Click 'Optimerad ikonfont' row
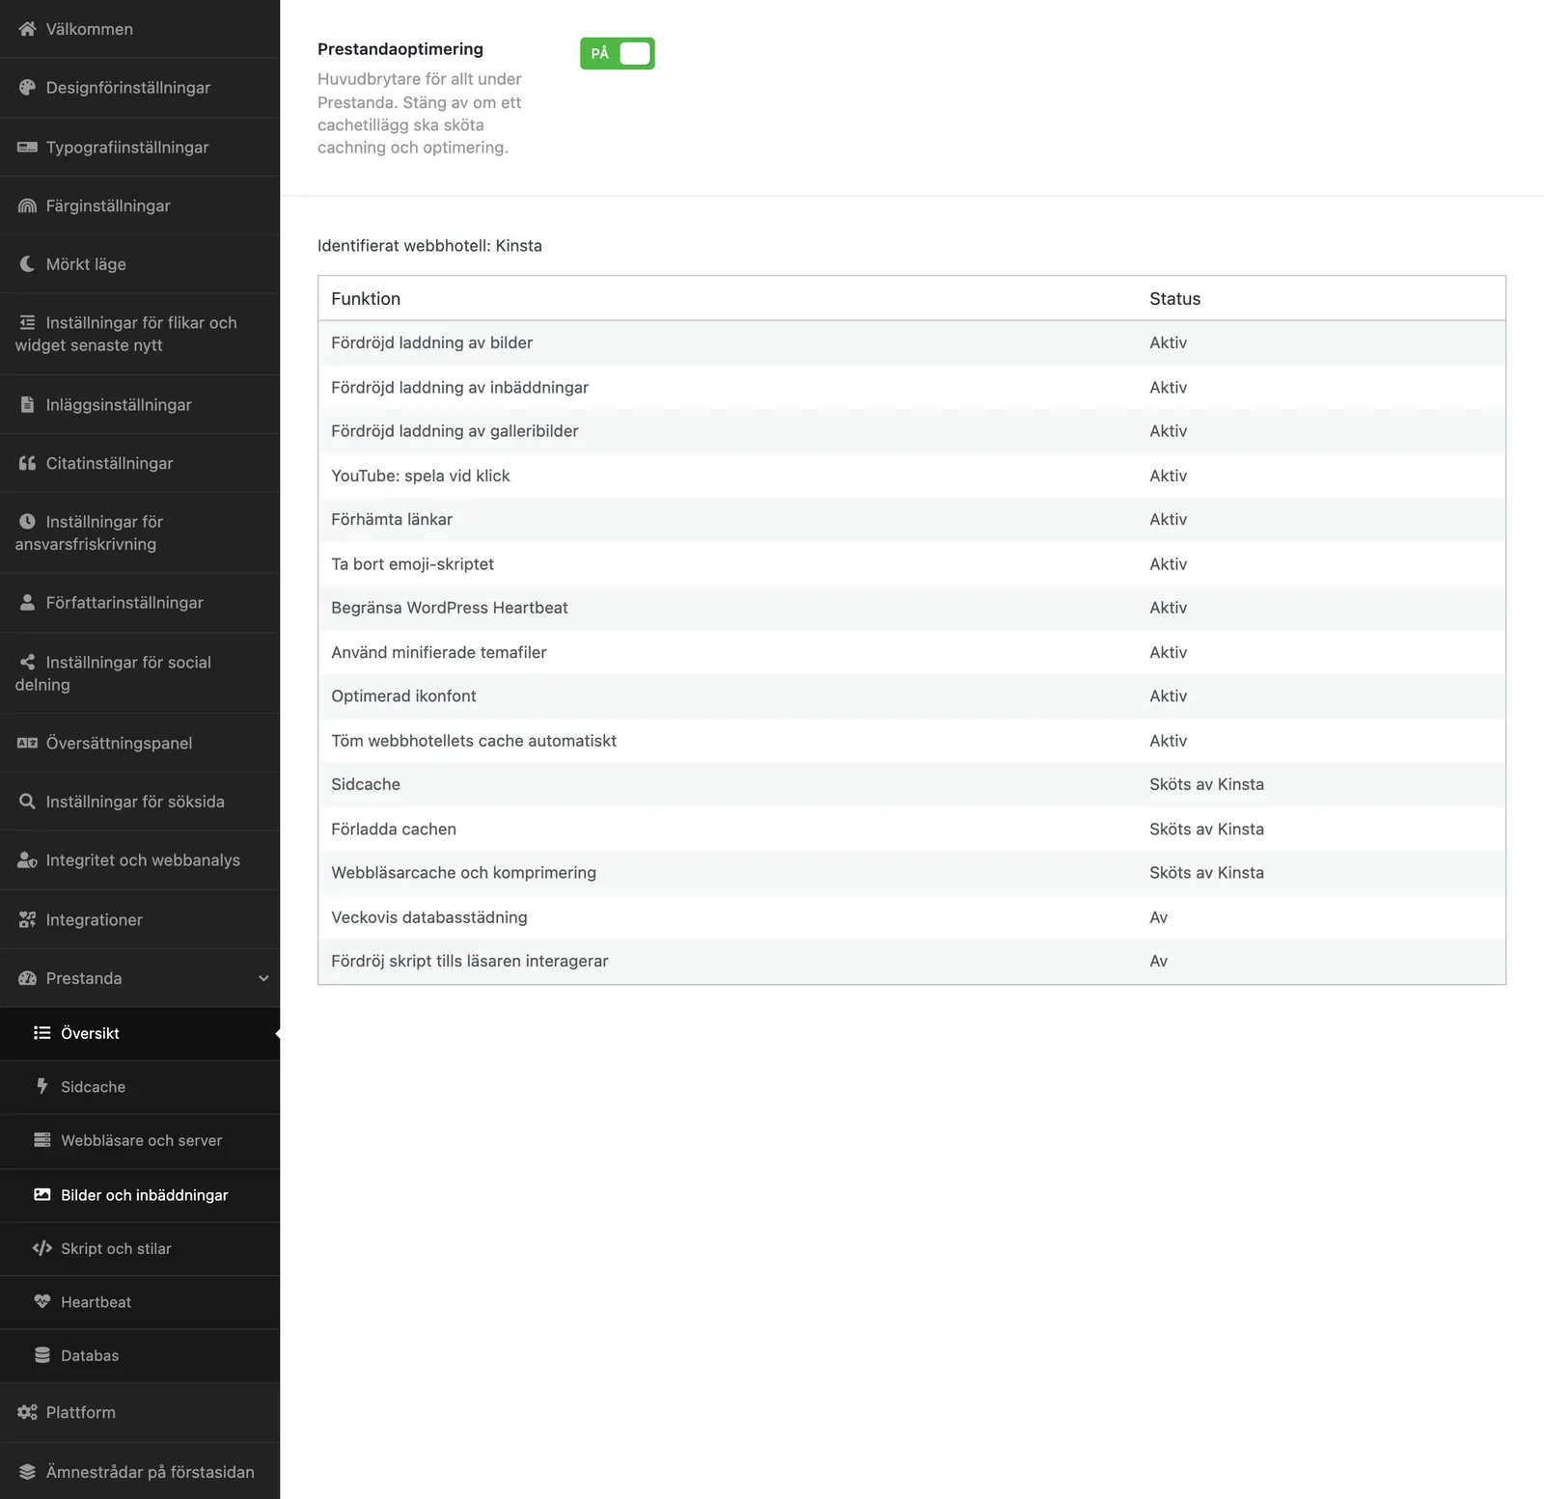The image size is (1544, 1499). (912, 696)
